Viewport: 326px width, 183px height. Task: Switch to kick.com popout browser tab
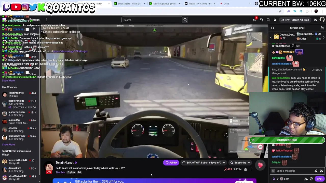165,4
